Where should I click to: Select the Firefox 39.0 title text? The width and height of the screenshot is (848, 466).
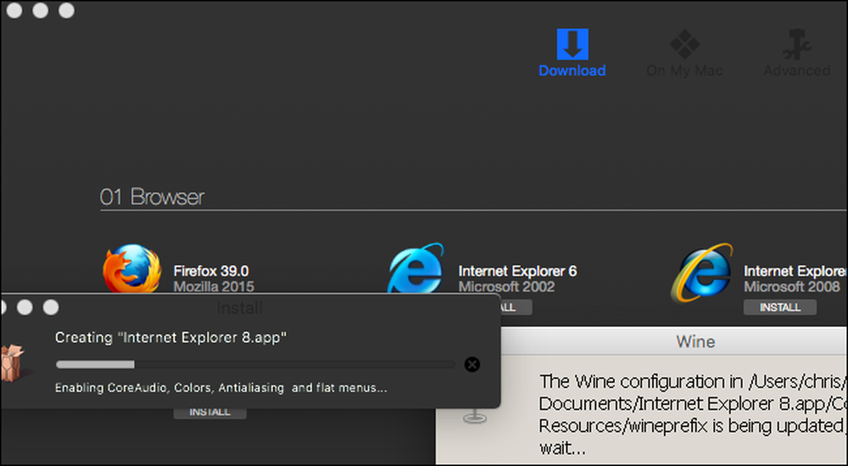pos(211,271)
